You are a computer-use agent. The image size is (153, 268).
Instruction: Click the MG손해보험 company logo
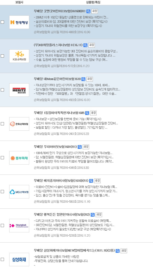coord(19,192)
